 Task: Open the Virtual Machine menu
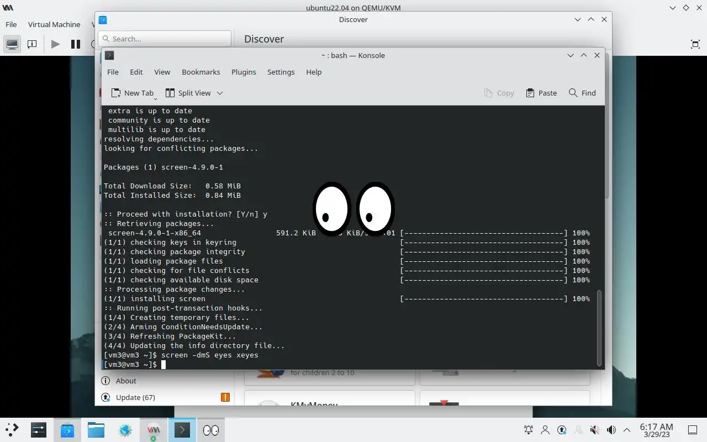coord(54,24)
